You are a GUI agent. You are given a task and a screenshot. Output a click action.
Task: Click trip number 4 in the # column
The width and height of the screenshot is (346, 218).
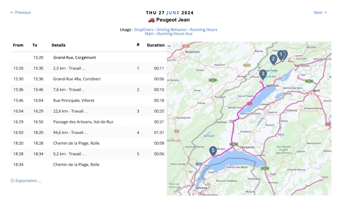pos(138,132)
